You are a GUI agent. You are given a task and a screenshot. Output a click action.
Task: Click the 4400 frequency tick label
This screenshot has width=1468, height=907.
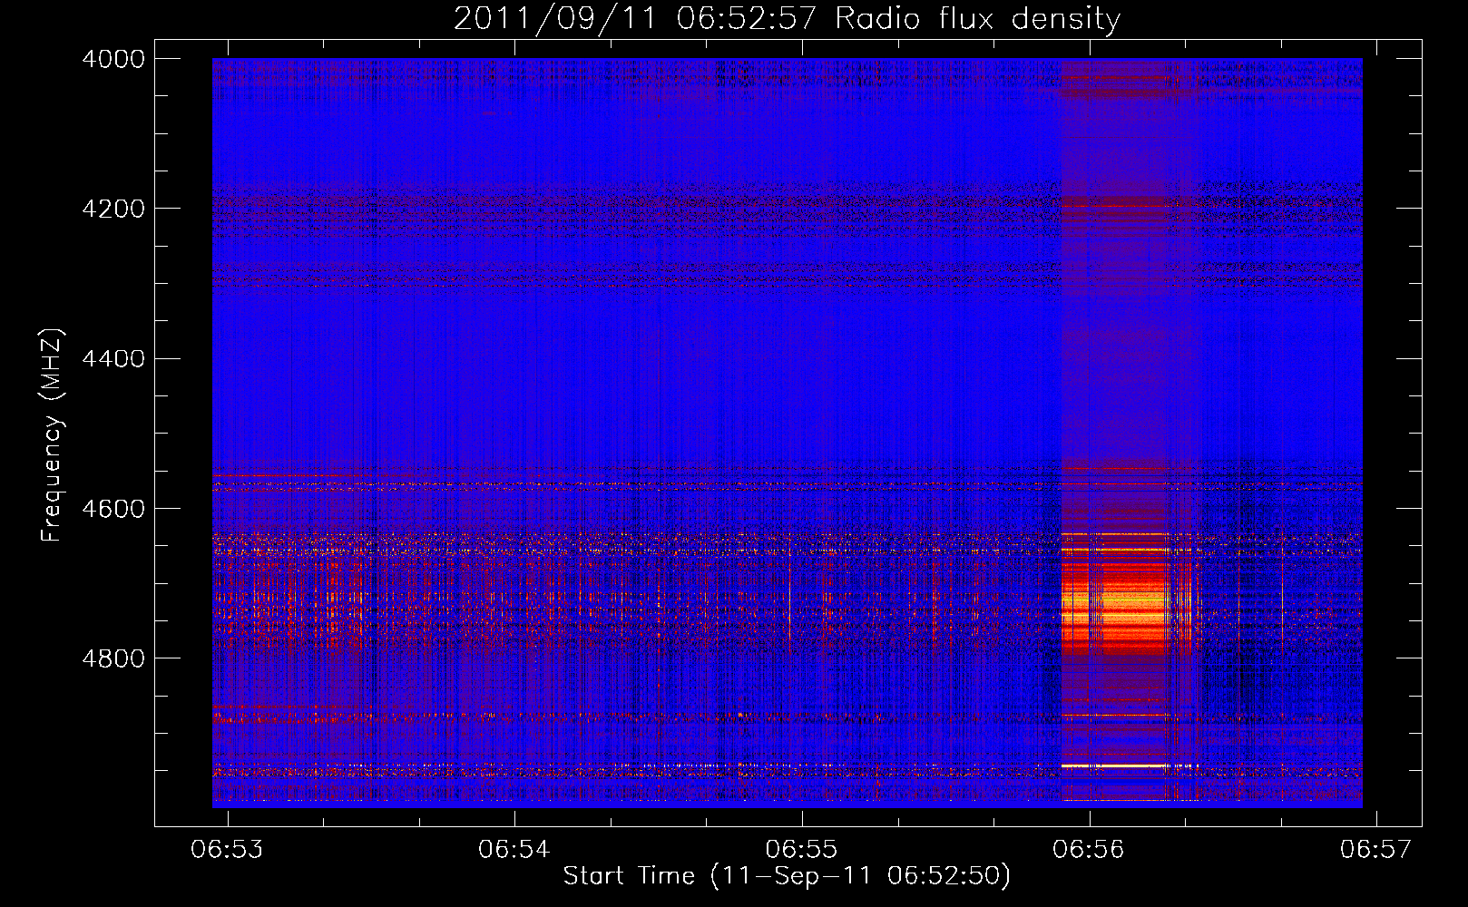point(113,359)
